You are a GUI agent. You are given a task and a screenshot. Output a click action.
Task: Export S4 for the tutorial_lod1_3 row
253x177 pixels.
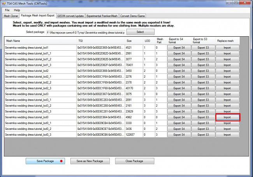point(179,65)
